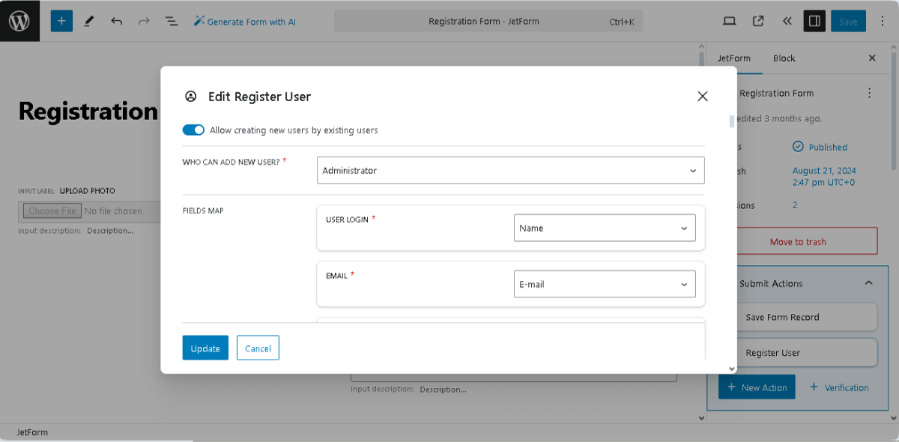Click the Choose File upload button
The height and width of the screenshot is (442, 899).
click(x=52, y=211)
